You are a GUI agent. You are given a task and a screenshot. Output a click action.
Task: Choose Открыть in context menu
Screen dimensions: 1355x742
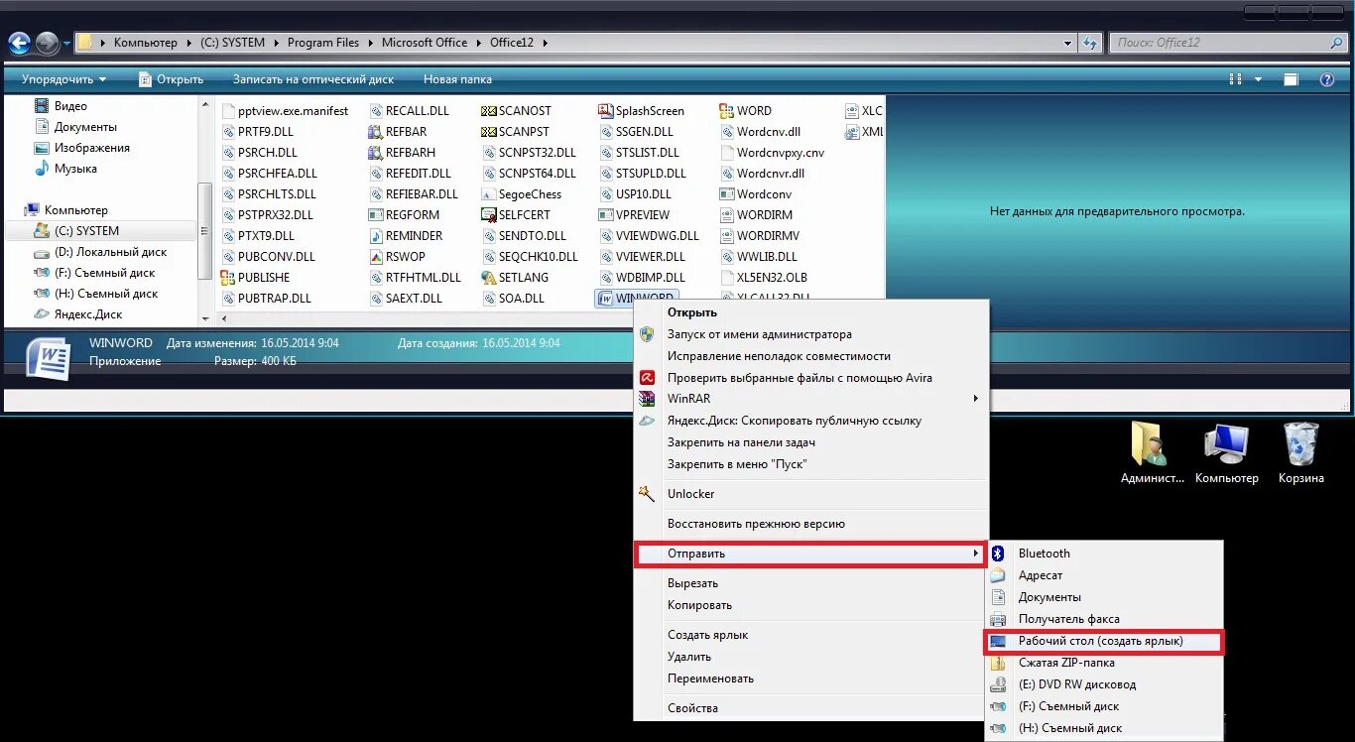click(811, 312)
